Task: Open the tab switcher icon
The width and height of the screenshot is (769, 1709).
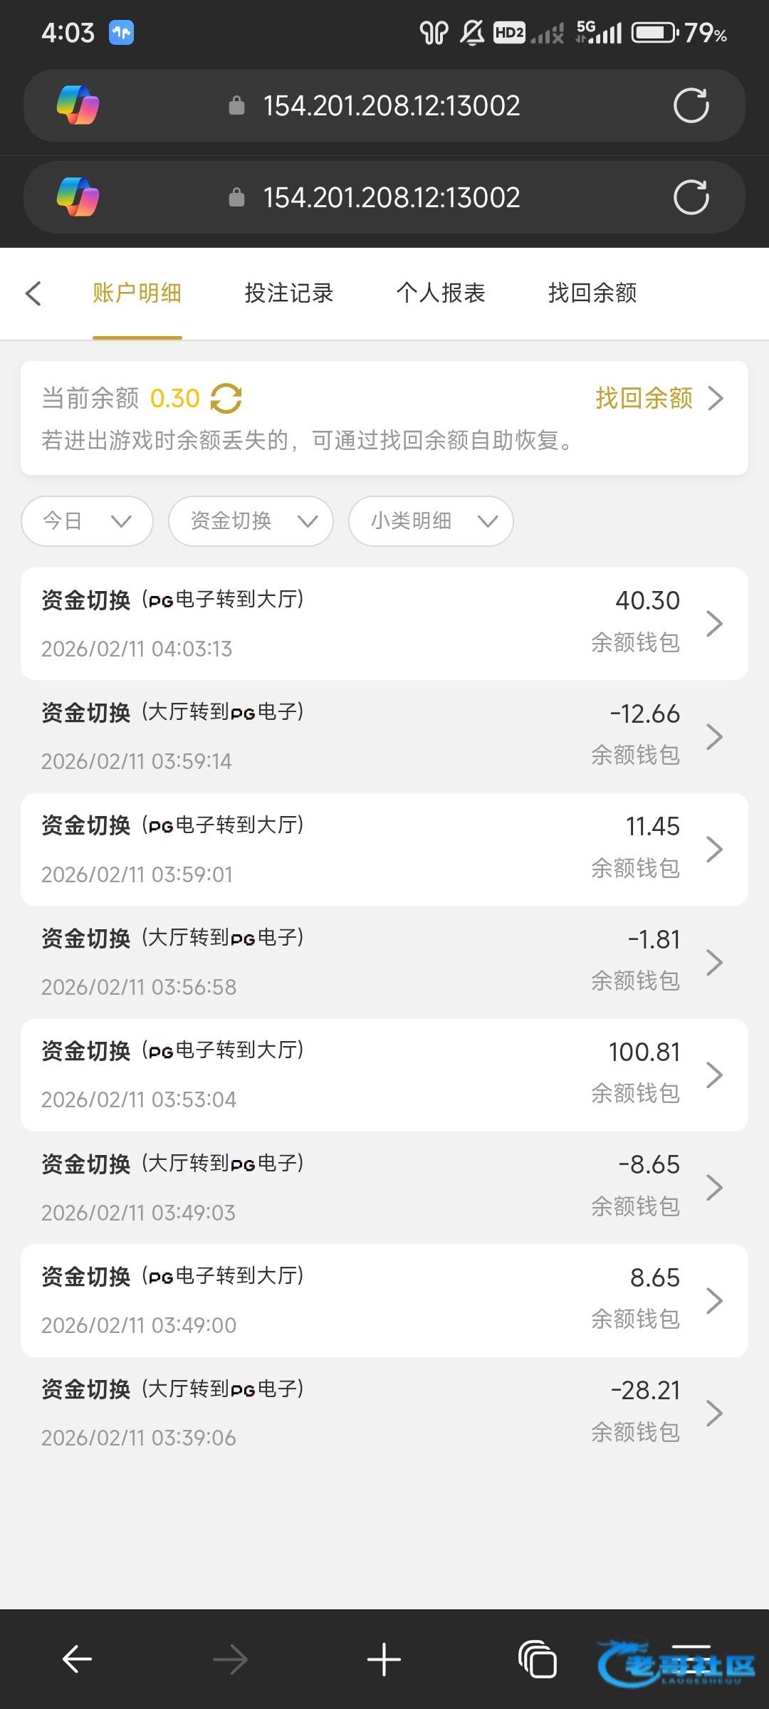Action: [538, 1659]
